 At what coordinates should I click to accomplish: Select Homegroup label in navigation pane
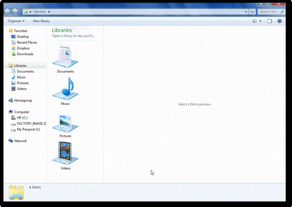[x=23, y=101]
